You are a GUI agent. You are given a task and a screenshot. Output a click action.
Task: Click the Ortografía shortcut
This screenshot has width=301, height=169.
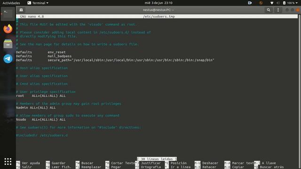(x=148, y=167)
